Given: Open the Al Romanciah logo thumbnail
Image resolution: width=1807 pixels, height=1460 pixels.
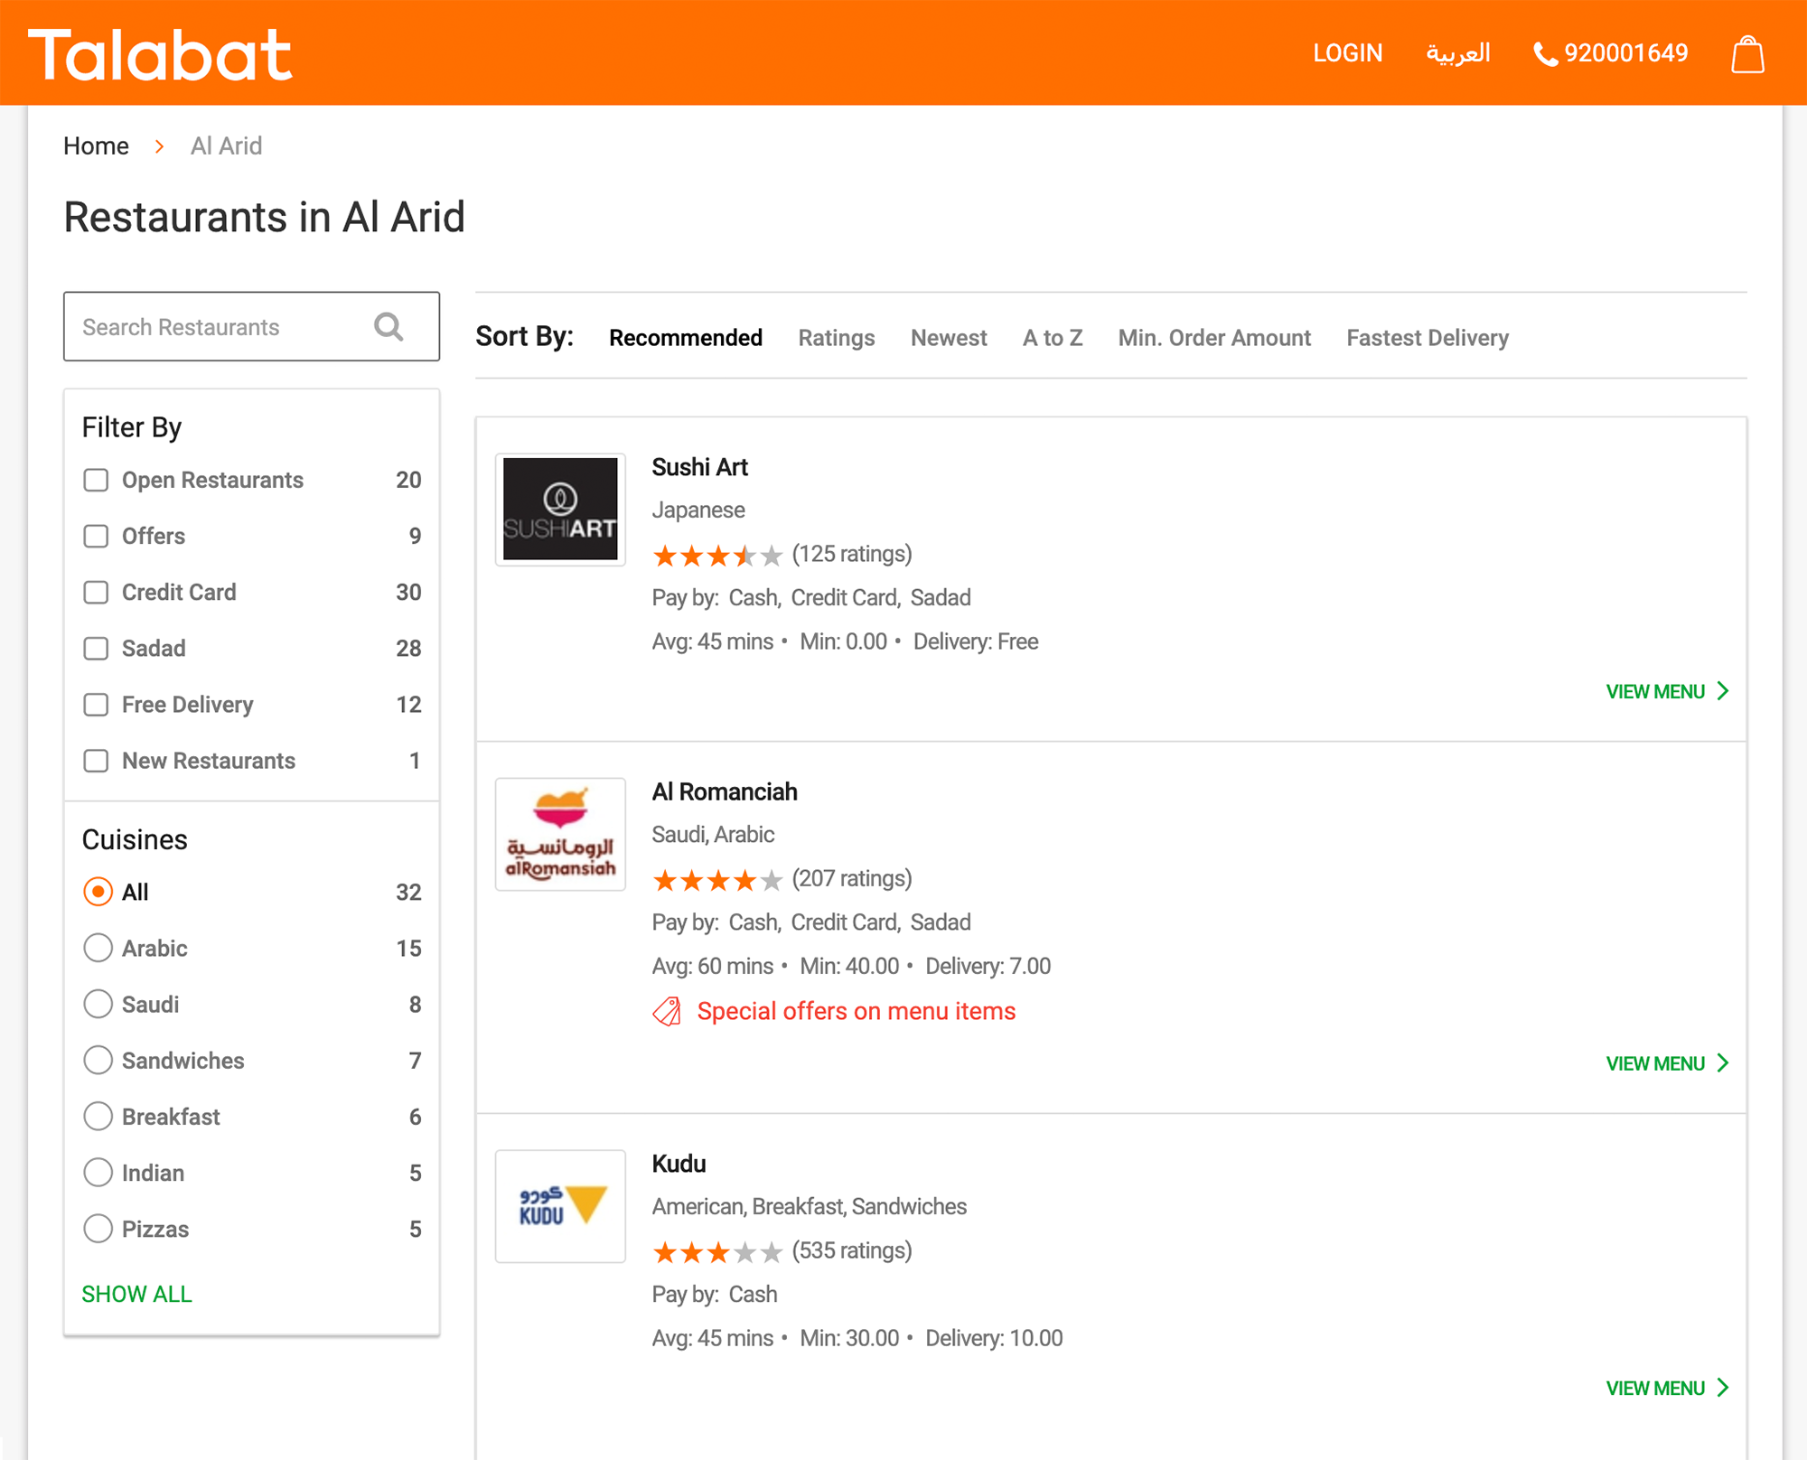Looking at the screenshot, I should click(x=560, y=834).
